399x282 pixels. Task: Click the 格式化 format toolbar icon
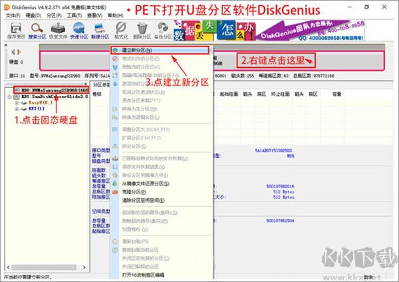click(121, 31)
